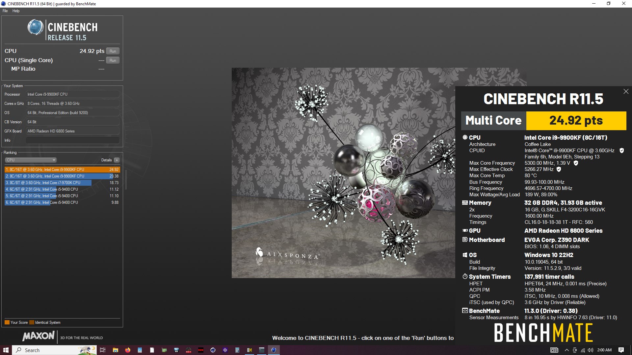Expand ranking Details arrow button
Viewport: 632px width, 355px height.
117,160
